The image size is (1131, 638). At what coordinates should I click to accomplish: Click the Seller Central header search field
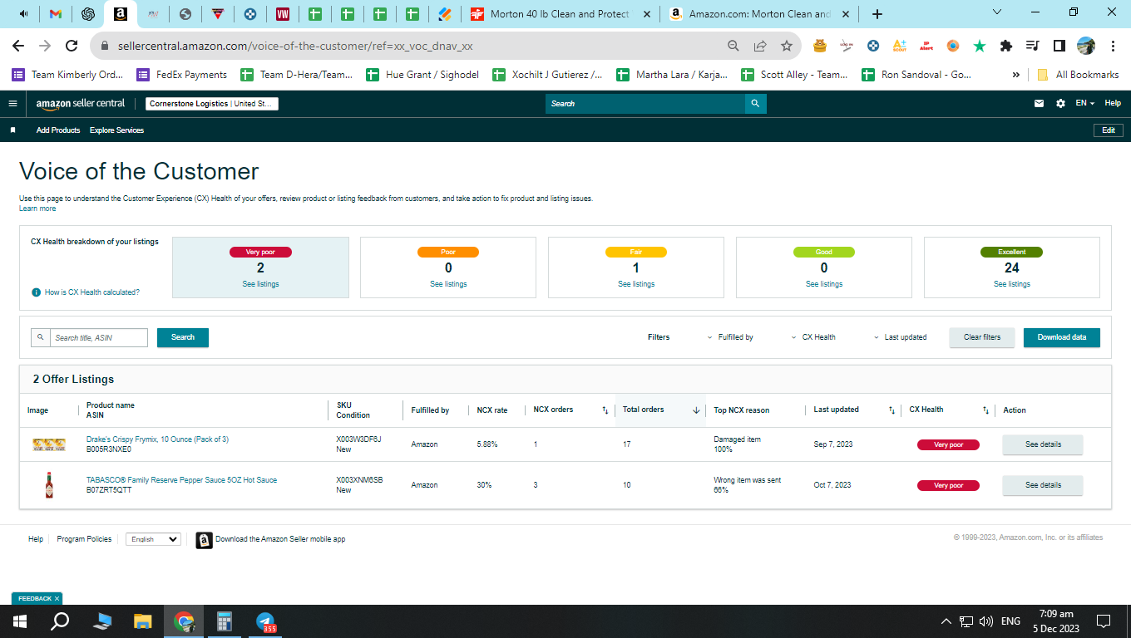(x=645, y=104)
